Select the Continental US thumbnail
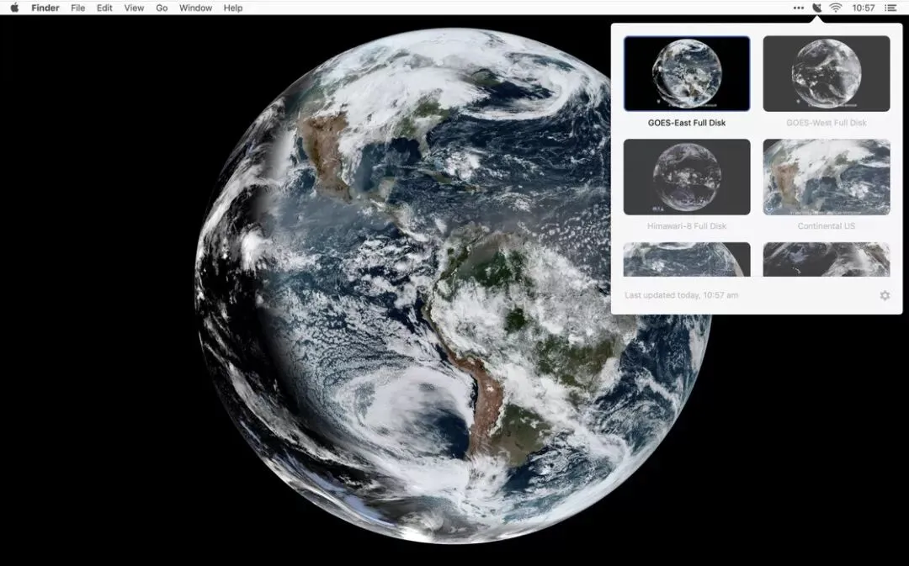This screenshot has width=909, height=566. pos(827,177)
